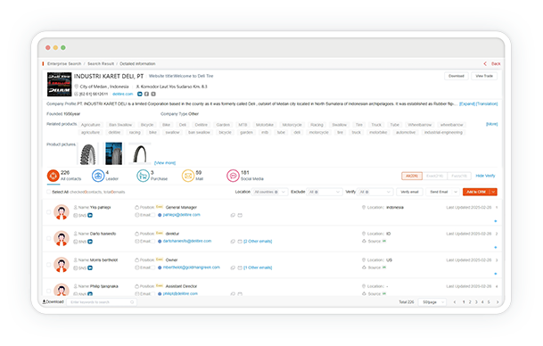Toggle Email box in direktur row
Image resolution: width=543 pixels, height=346 pixels.
pos(152,242)
